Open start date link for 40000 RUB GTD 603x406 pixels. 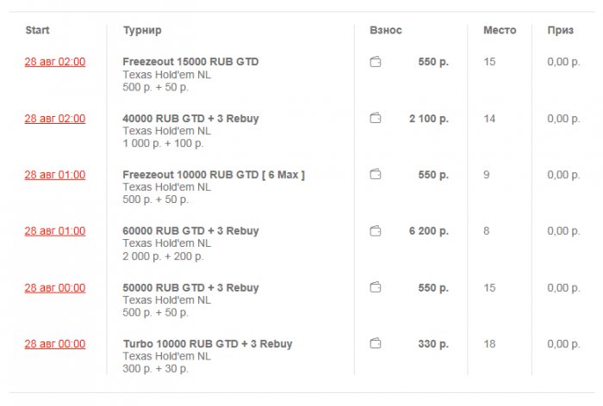(x=55, y=119)
